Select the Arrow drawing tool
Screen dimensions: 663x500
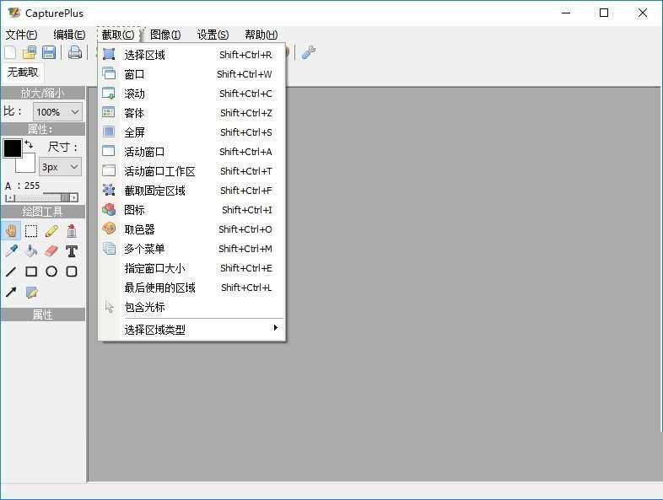tap(11, 292)
